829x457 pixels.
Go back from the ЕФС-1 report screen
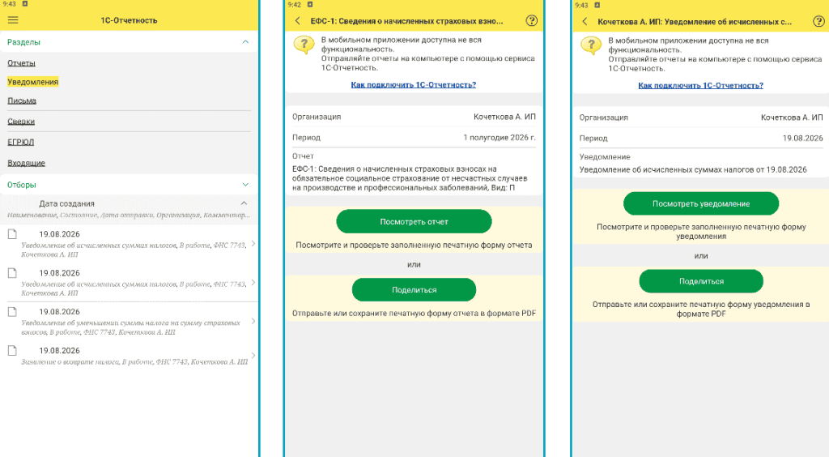pyautogui.click(x=298, y=20)
